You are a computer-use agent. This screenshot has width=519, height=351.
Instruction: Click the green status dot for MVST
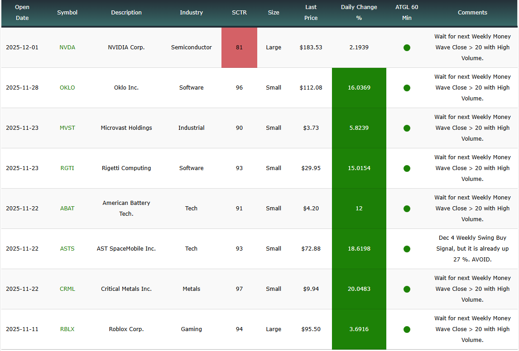pyautogui.click(x=407, y=128)
